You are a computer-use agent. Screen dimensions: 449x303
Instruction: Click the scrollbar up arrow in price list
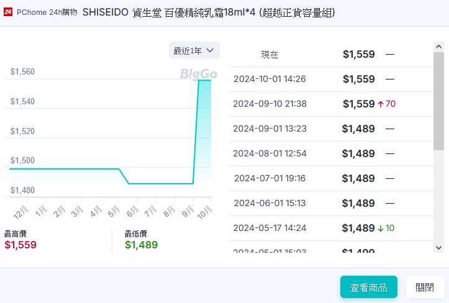(438, 47)
